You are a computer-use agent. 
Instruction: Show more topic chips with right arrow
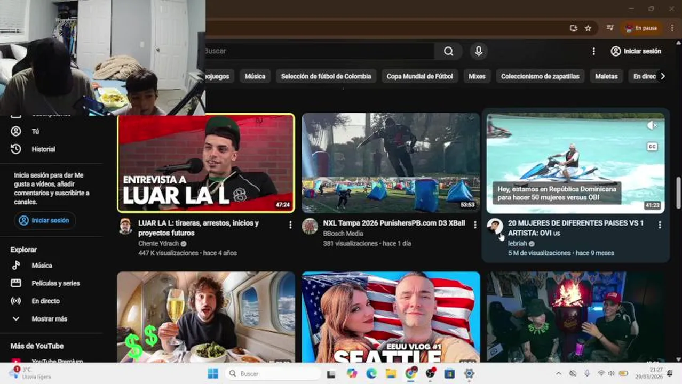(663, 76)
